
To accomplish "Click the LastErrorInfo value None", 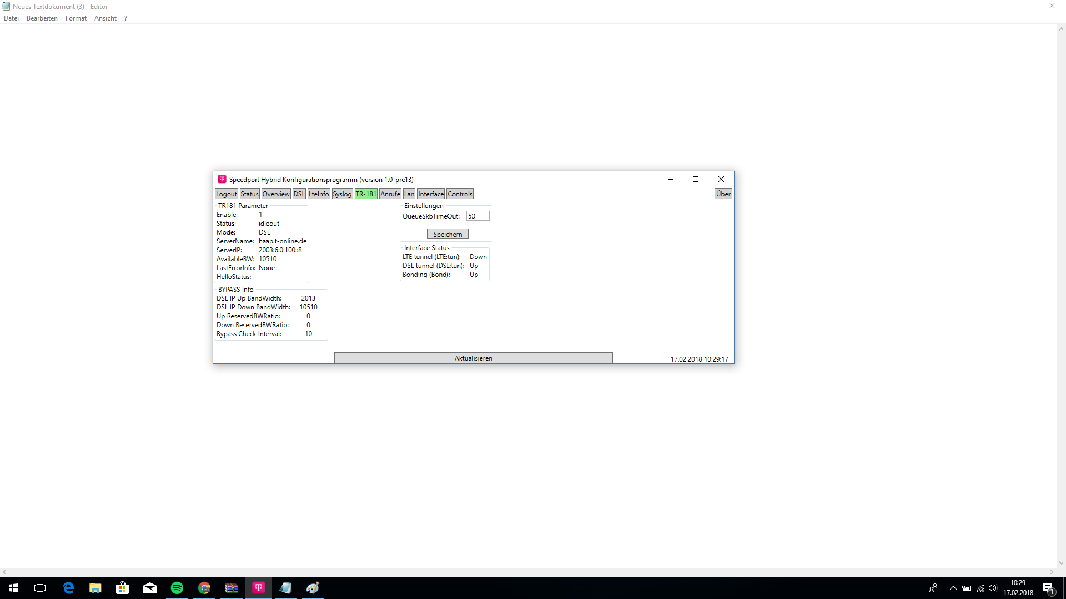I will coord(267,268).
